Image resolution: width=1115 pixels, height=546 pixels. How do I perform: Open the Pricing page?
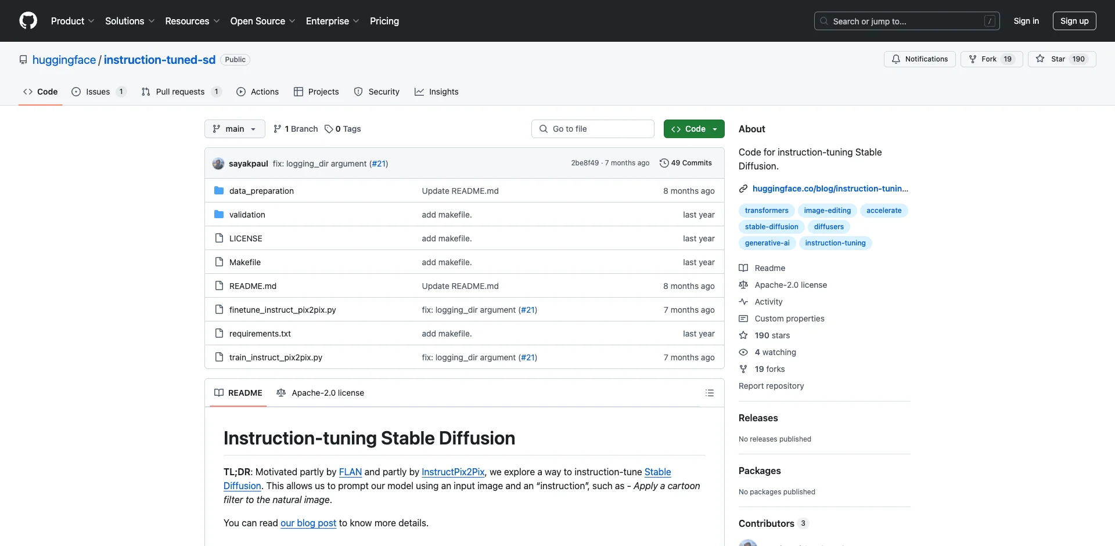point(384,21)
